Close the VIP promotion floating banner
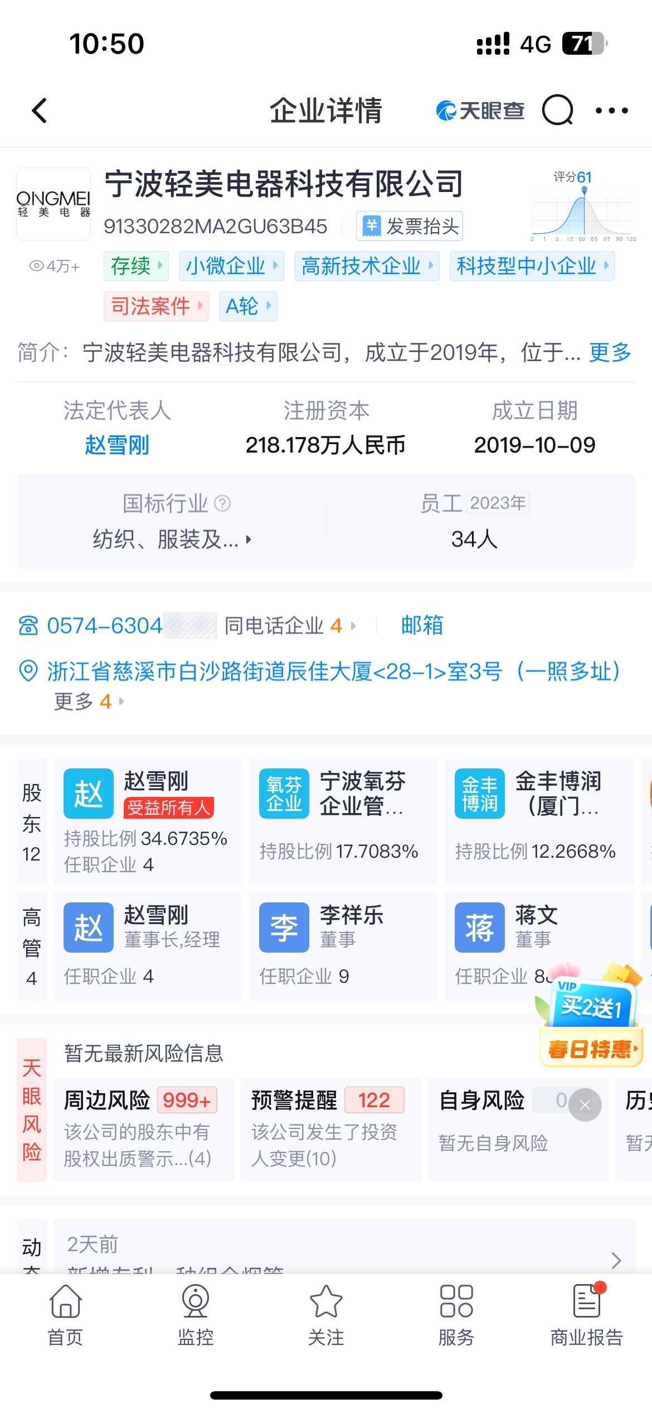Image resolution: width=652 pixels, height=1413 pixels. click(585, 1105)
